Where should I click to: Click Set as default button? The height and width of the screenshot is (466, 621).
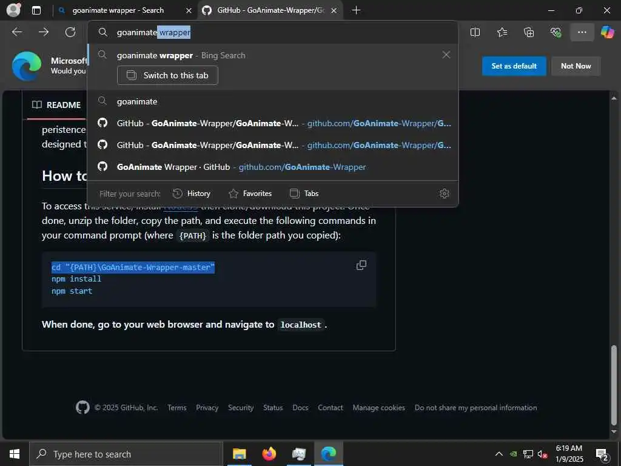tap(514, 66)
